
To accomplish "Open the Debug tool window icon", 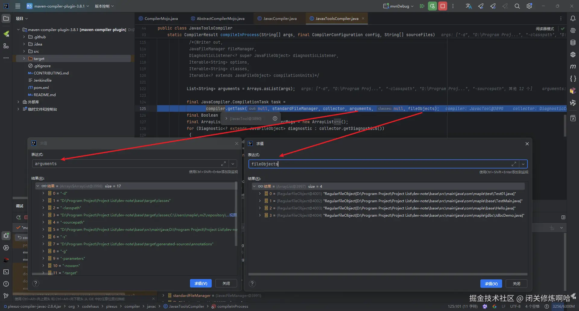I will [x=6, y=236].
